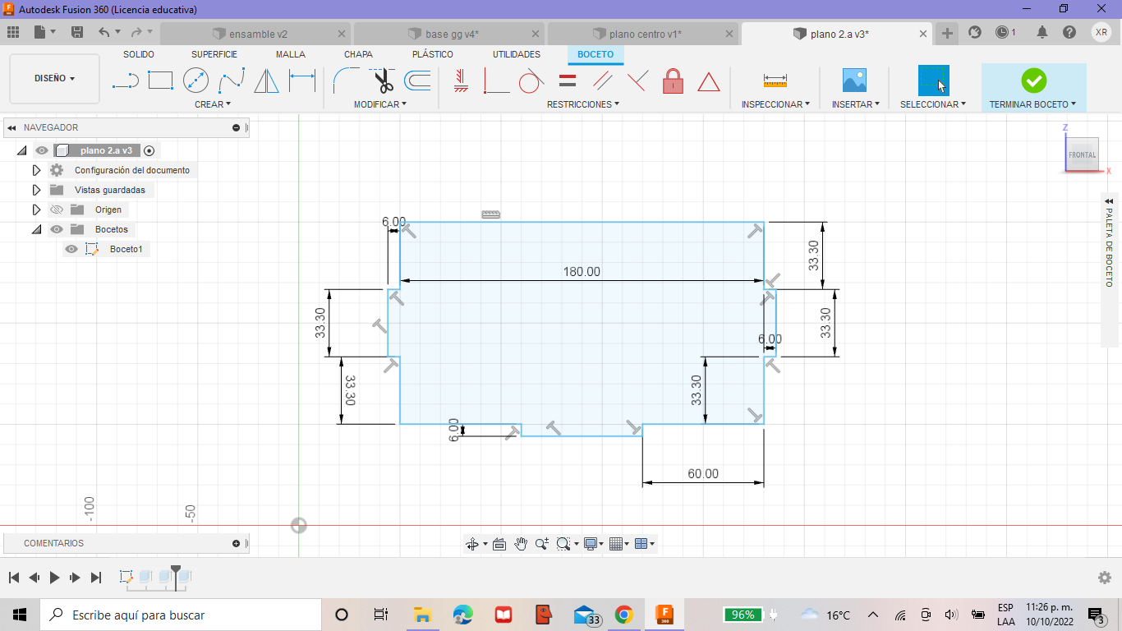The width and height of the screenshot is (1122, 631).
Task: Open Chrome from the Windows taskbar
Action: 623,615
